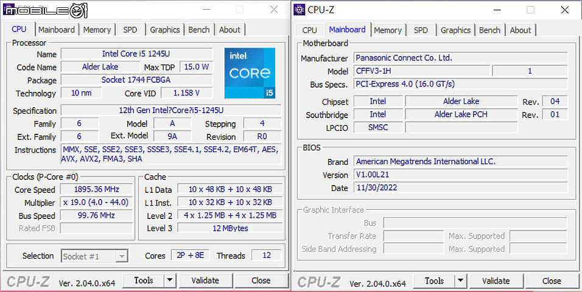
Task: Click instructions list starting 'MMX, SSE, SSE2'
Action: point(171,155)
